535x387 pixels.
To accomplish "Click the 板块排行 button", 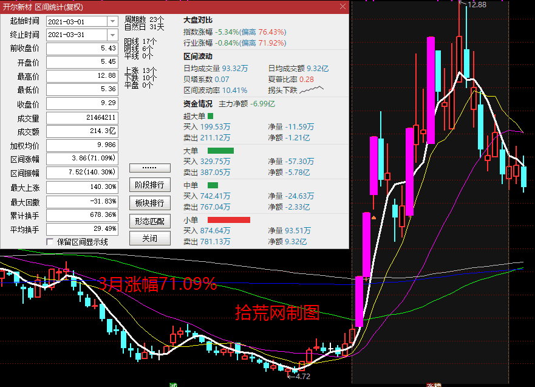I will tap(149, 202).
